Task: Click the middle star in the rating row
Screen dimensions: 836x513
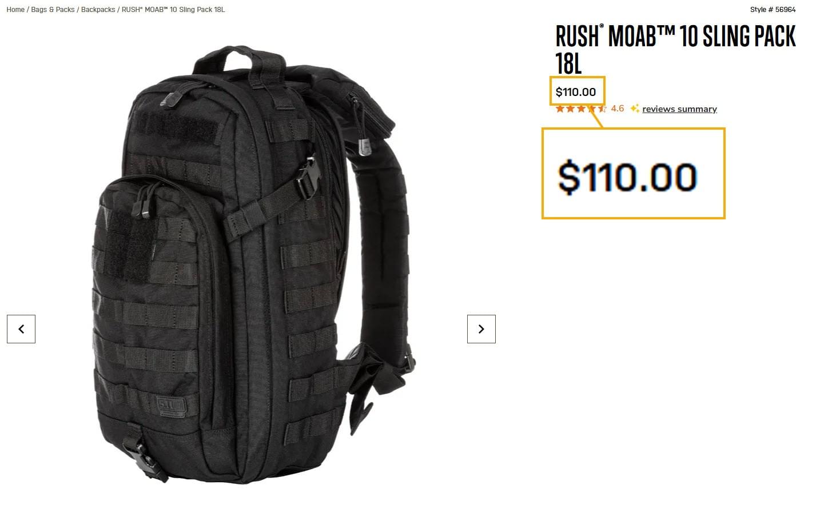Action: click(x=581, y=109)
